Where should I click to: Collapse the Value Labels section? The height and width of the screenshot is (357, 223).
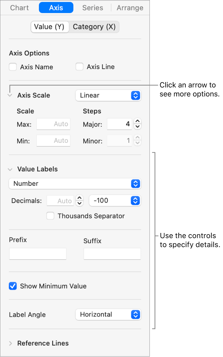click(10, 169)
